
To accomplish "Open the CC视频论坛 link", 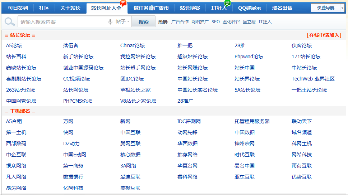I will [76, 79].
